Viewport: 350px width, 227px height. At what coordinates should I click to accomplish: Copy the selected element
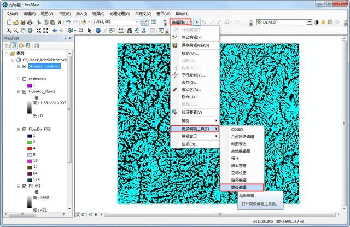pyautogui.click(x=46, y=22)
